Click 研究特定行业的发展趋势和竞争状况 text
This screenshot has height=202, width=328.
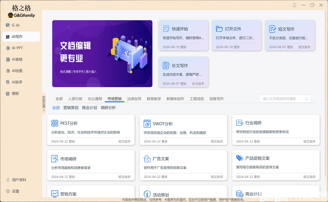pos(262,132)
